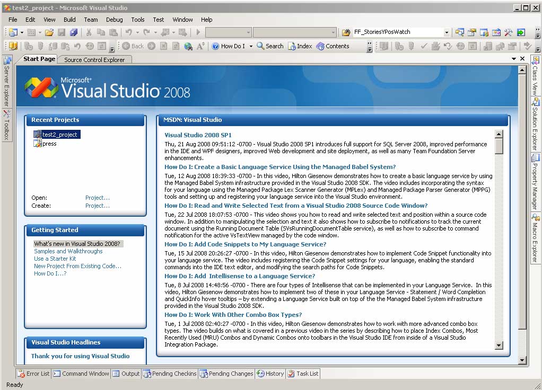Click the green arrow Start Page icon
Viewport: 542px width, 390px height.
pyautogui.click(x=521, y=32)
